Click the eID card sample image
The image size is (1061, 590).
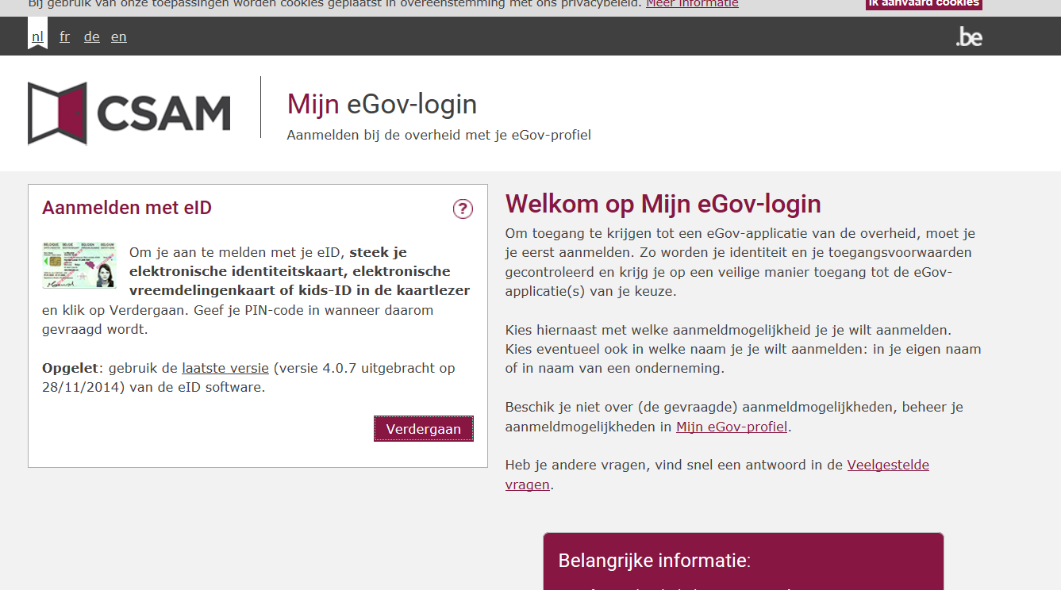(x=79, y=266)
